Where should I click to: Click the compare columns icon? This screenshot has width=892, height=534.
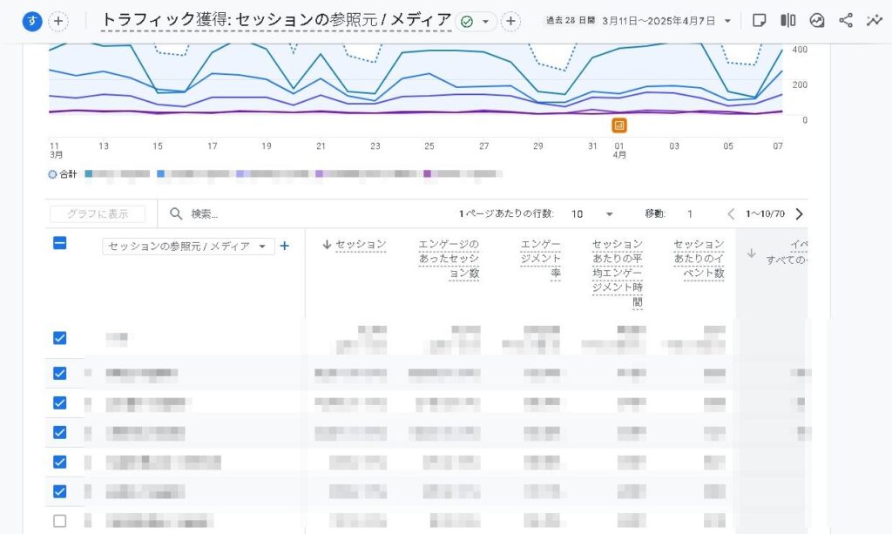coord(787,21)
